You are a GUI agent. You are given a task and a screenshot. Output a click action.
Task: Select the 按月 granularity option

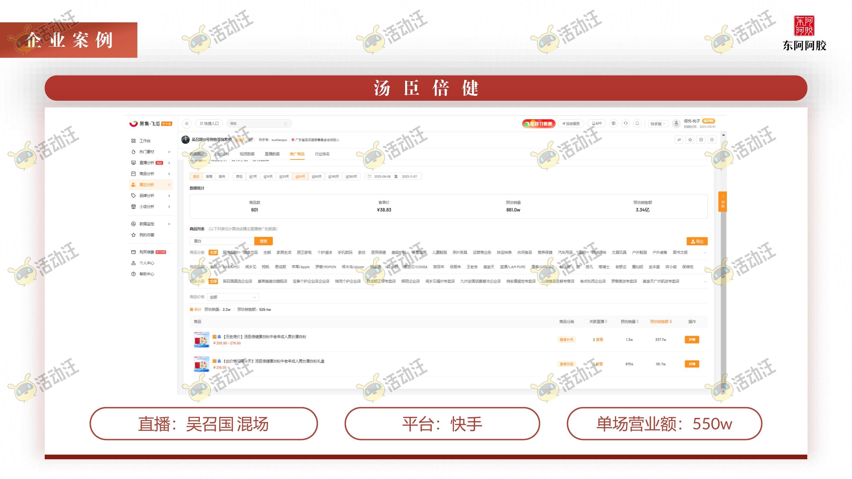pyautogui.click(x=222, y=177)
